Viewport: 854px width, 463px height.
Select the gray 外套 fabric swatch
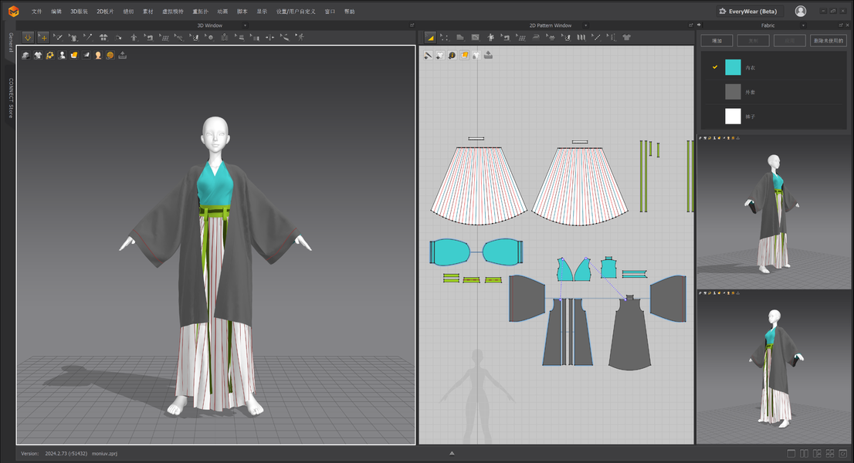click(x=733, y=92)
